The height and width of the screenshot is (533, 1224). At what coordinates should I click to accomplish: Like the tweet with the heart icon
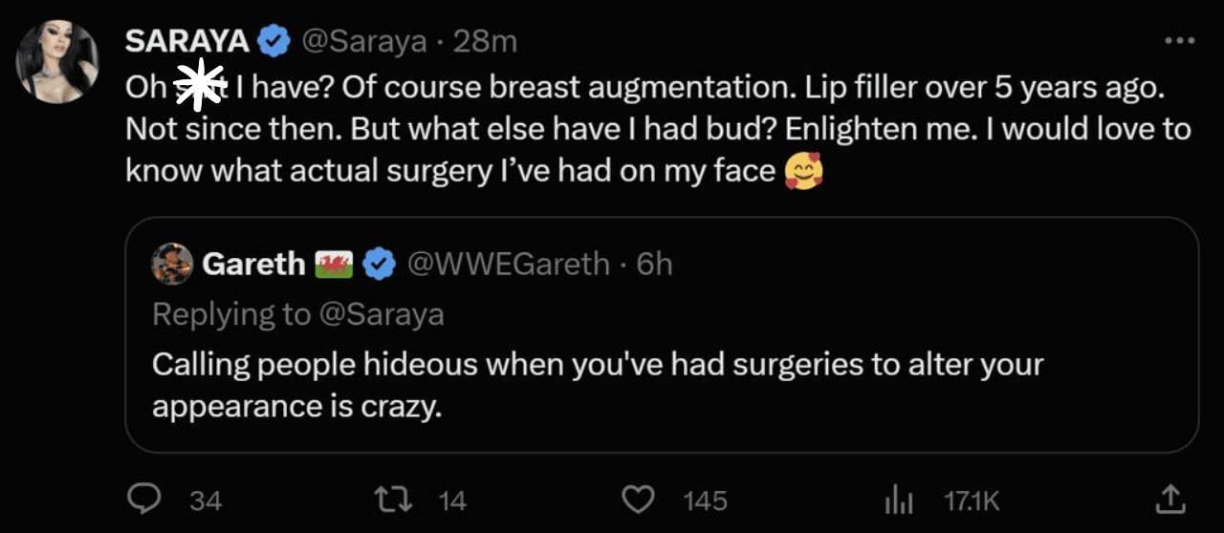pos(639,499)
